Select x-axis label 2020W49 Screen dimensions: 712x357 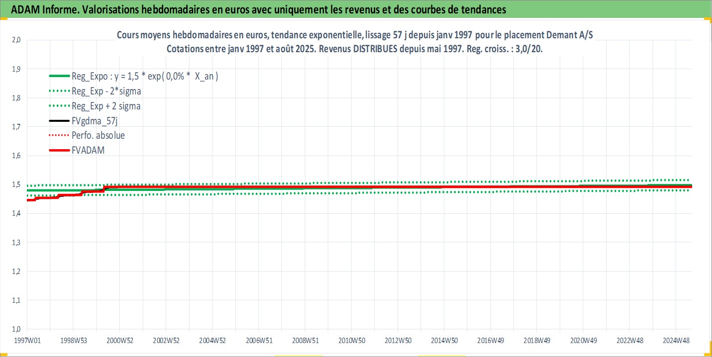click(x=583, y=341)
